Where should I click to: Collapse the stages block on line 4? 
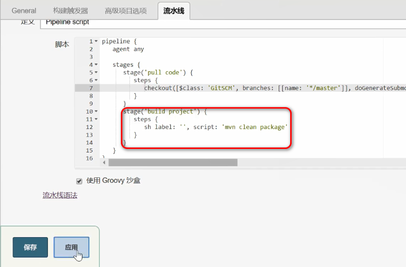[96, 65]
